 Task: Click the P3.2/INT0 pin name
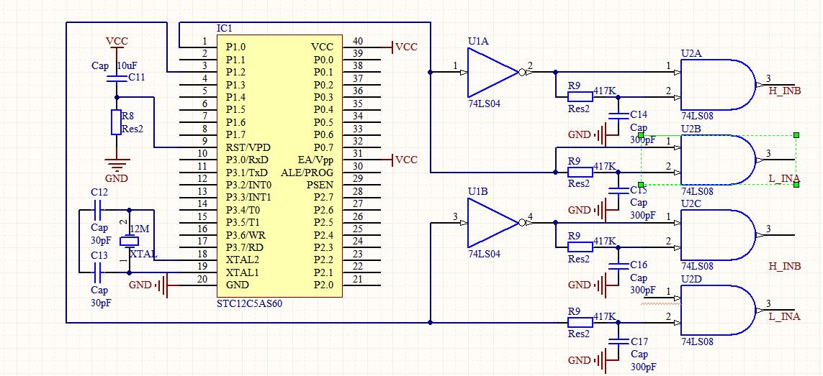point(248,185)
